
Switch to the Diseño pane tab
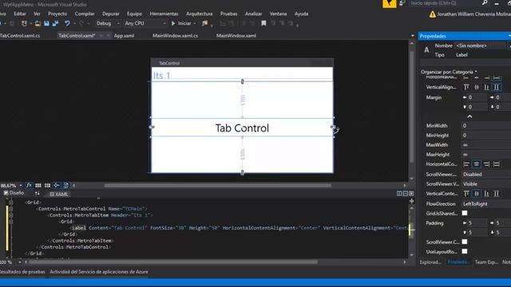pyautogui.click(x=14, y=193)
